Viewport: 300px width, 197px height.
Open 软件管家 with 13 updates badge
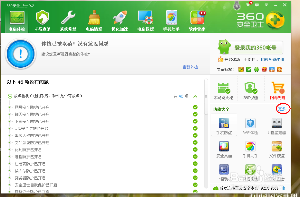click(x=197, y=20)
